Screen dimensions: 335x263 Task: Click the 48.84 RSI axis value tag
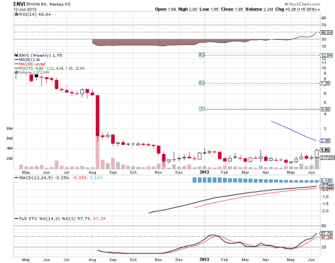(326, 32)
